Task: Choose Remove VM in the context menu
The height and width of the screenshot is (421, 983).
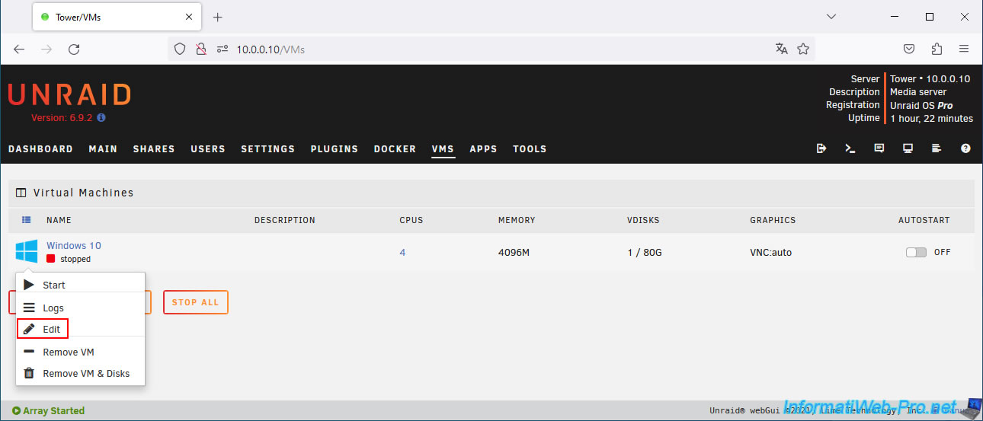Action: point(81,352)
